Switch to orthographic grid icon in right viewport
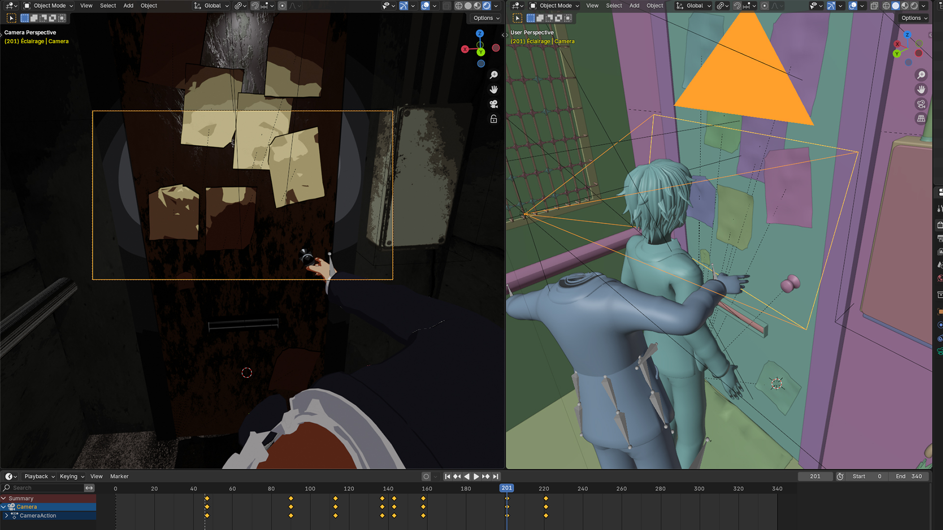The height and width of the screenshot is (530, 943). coord(921,118)
